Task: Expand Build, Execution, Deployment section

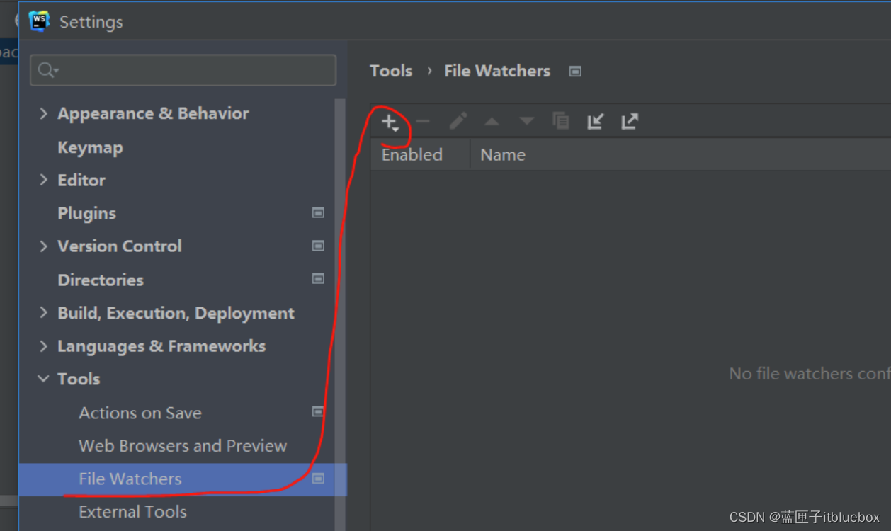Action: pyautogui.click(x=44, y=312)
